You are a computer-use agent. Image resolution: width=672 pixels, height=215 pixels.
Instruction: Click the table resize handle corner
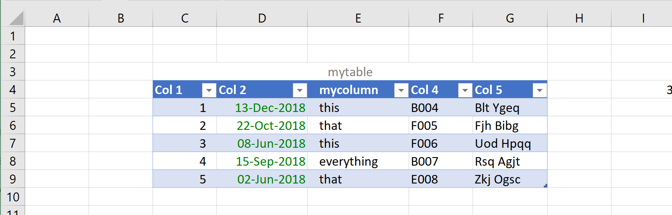(x=545, y=186)
